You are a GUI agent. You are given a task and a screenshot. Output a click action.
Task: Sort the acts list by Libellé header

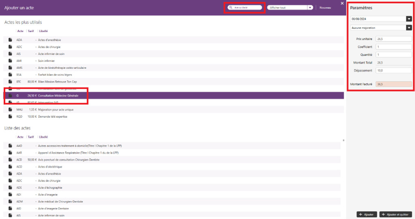coord(43,137)
